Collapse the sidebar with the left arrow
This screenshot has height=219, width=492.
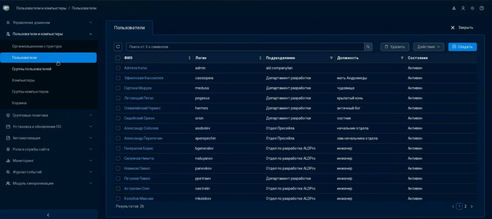click(x=48, y=215)
